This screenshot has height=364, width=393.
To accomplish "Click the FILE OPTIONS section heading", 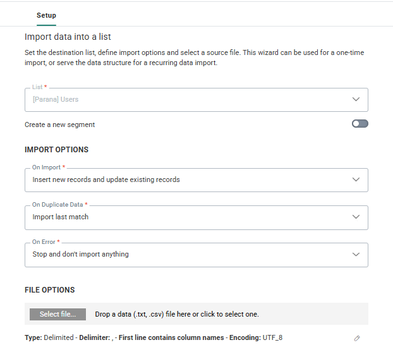I will click(49, 290).
